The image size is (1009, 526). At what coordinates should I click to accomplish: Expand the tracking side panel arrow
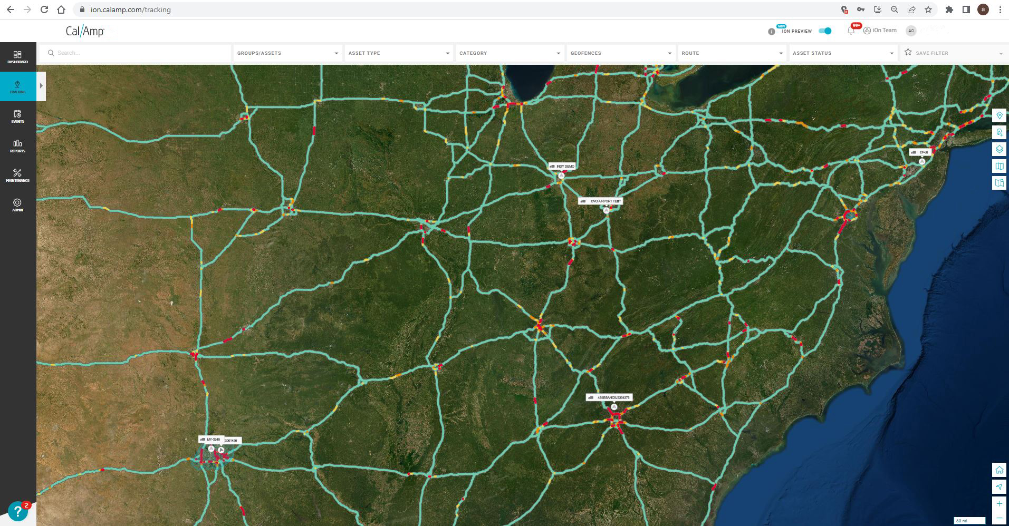tap(41, 86)
